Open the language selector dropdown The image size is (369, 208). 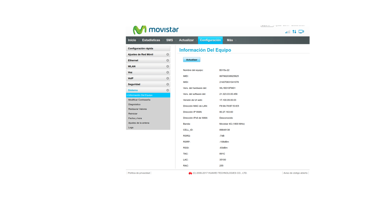pyautogui.click(x=267, y=26)
